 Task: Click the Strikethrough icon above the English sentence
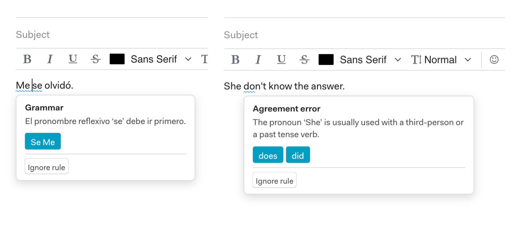pos(304,60)
